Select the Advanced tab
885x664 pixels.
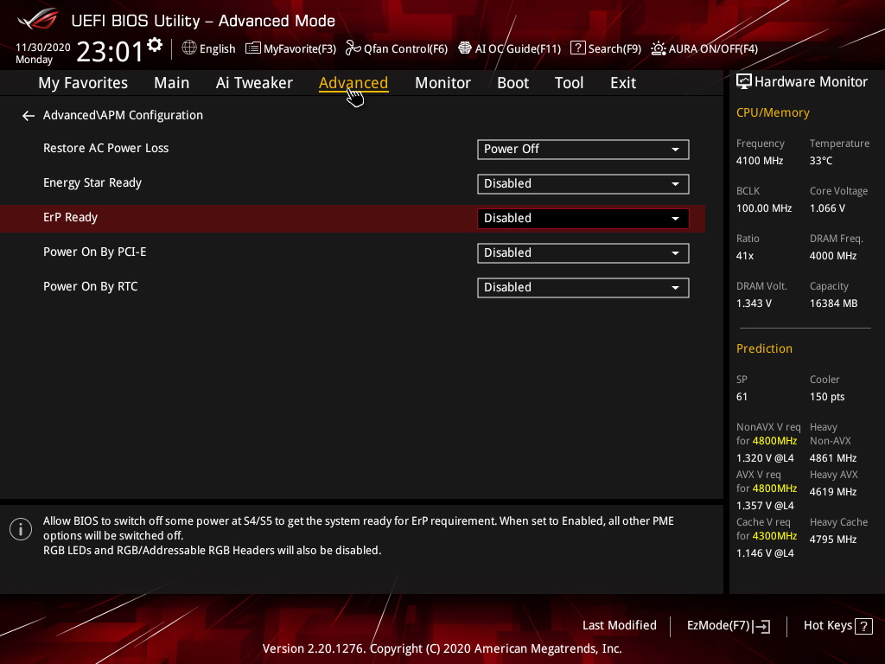click(353, 83)
